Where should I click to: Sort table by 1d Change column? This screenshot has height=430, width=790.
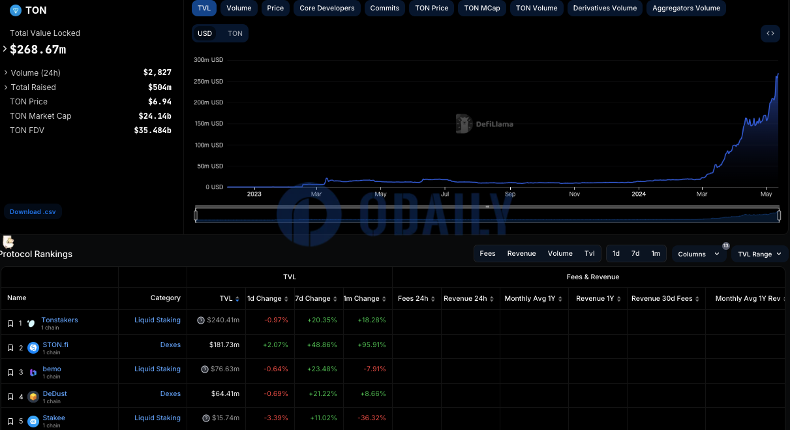[x=286, y=299]
